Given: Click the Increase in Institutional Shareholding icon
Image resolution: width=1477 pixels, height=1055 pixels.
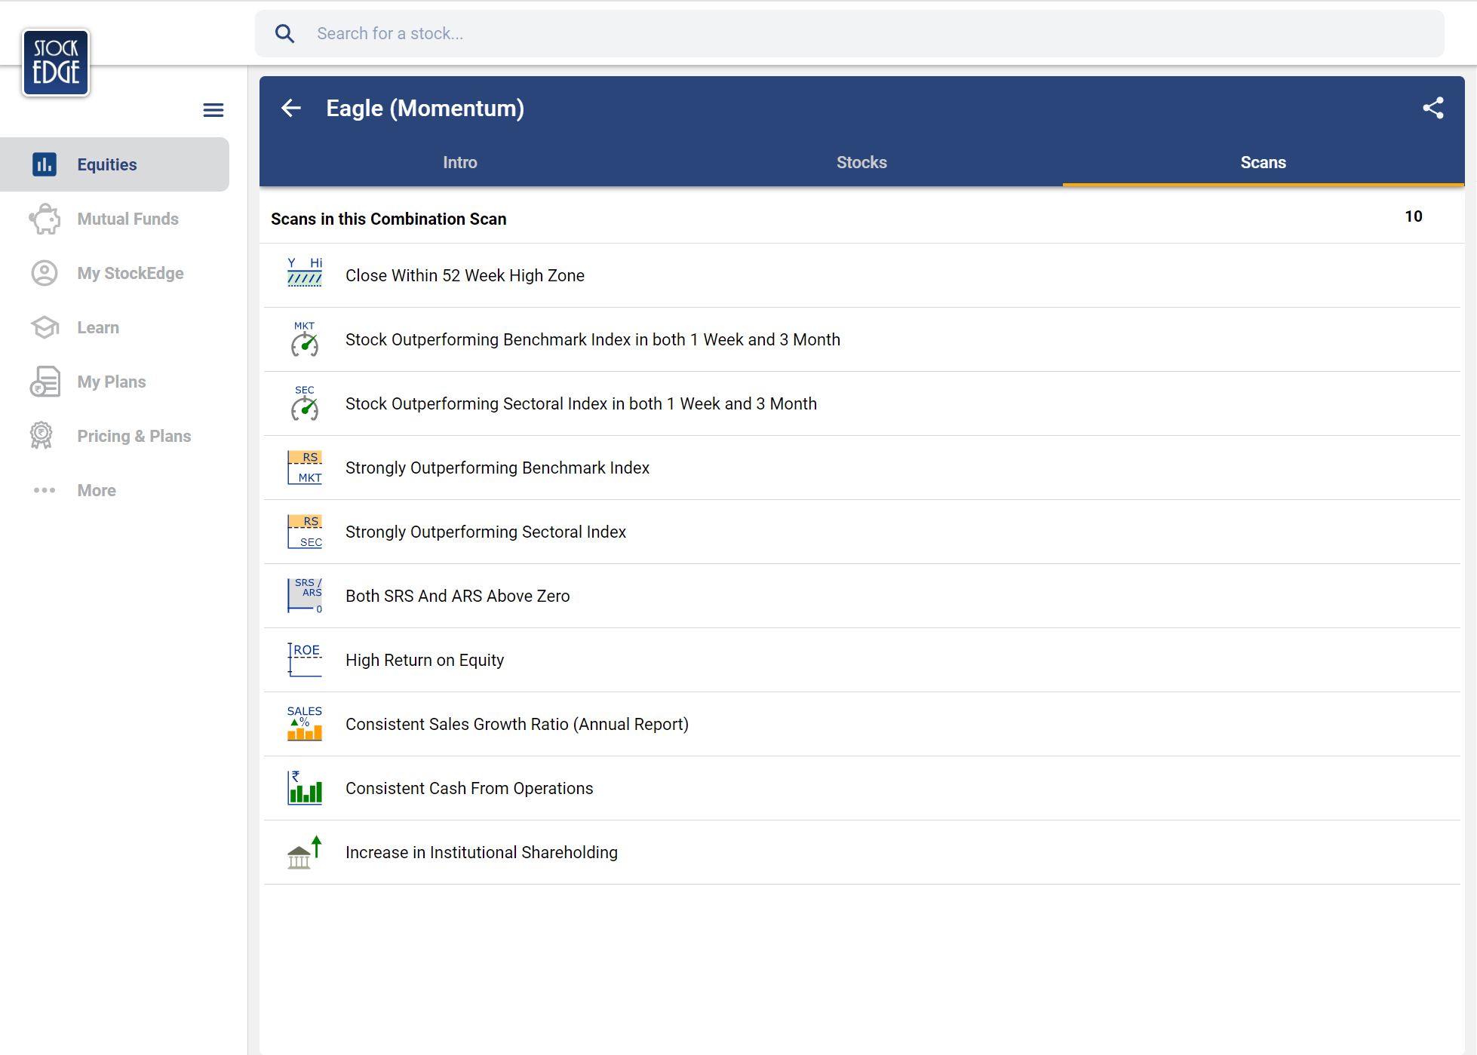Looking at the screenshot, I should [304, 852].
